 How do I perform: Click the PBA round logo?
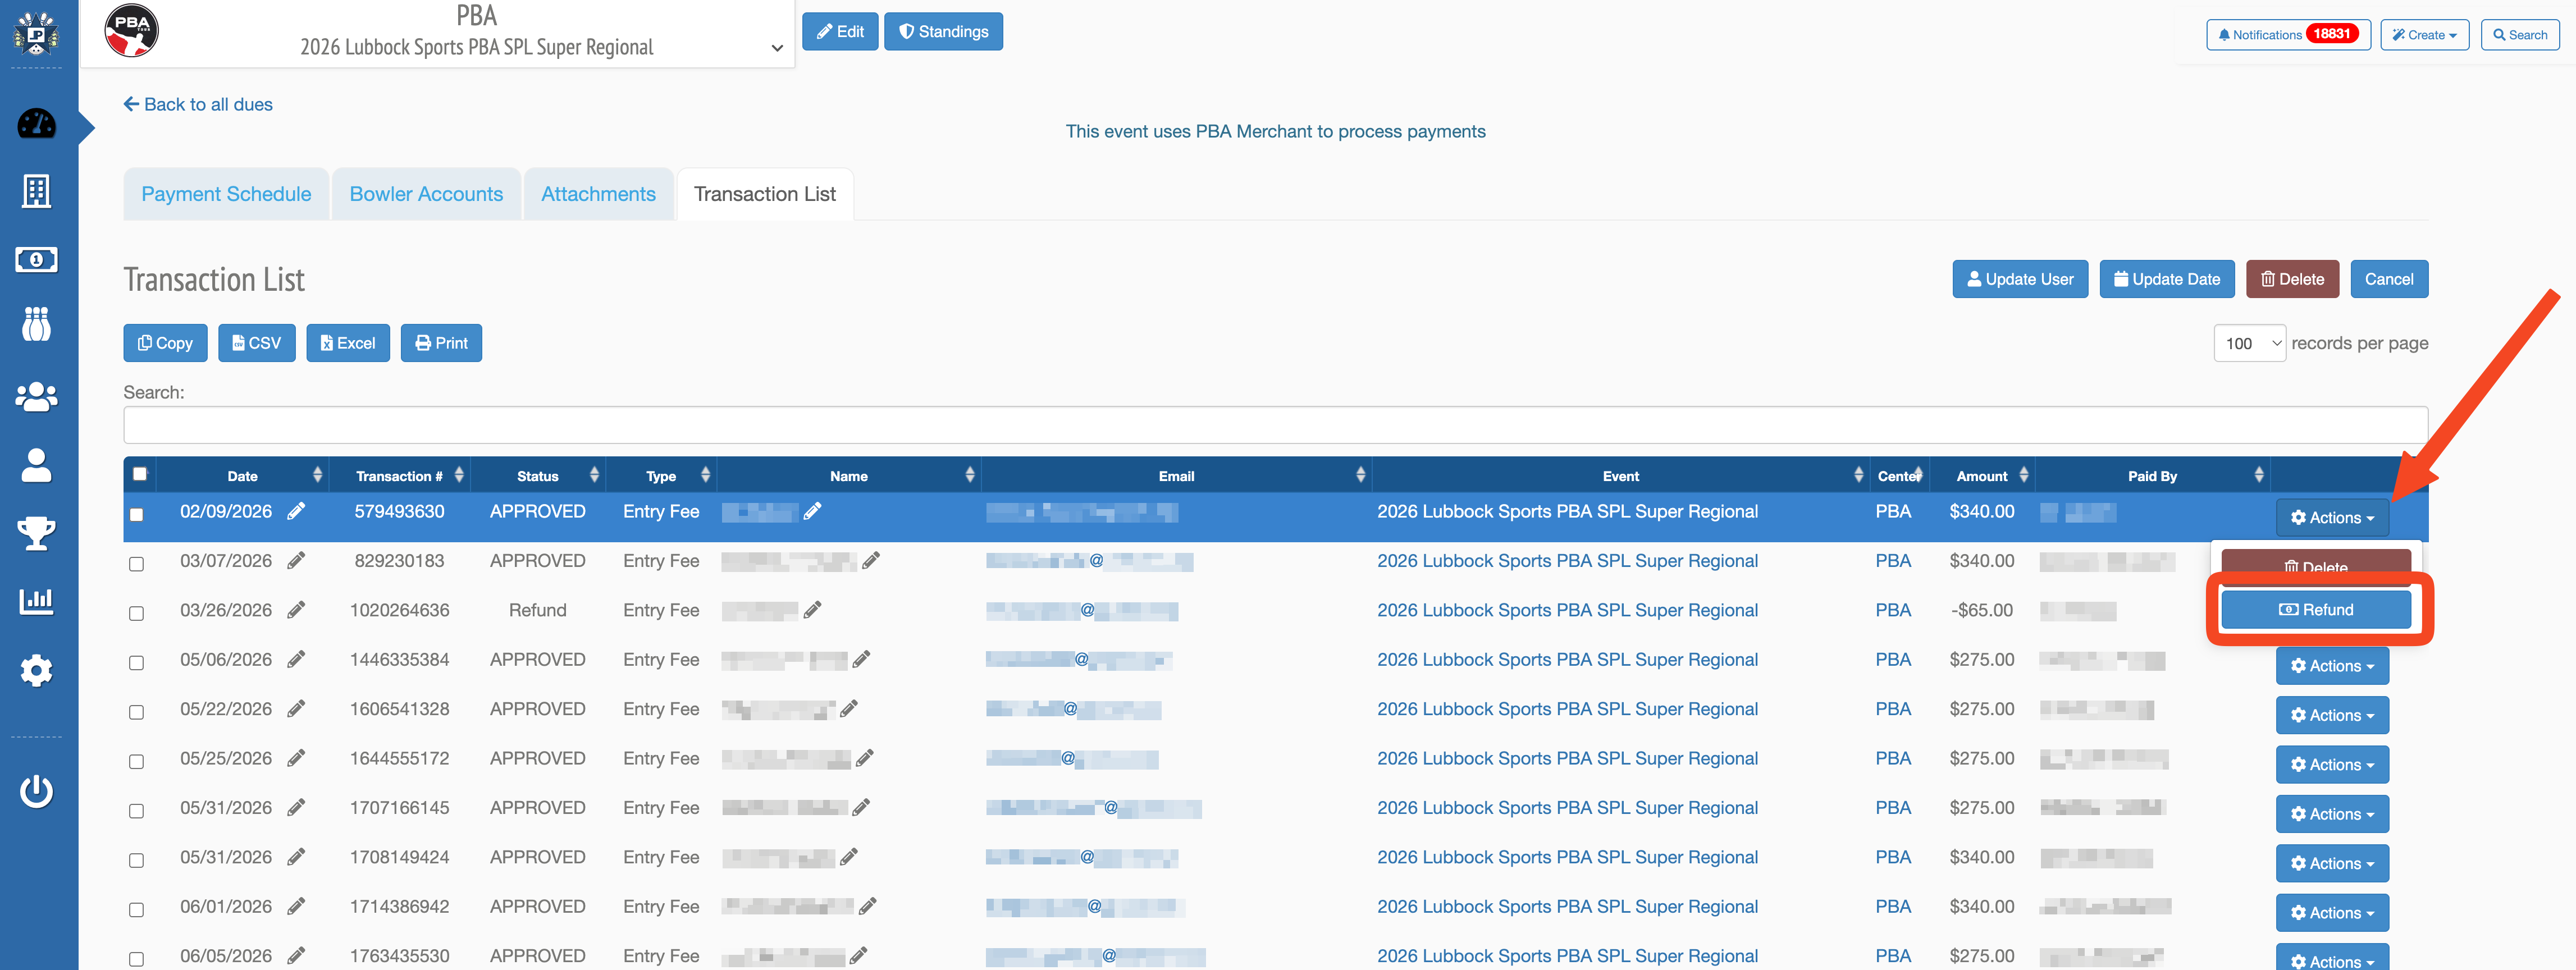coord(131,30)
